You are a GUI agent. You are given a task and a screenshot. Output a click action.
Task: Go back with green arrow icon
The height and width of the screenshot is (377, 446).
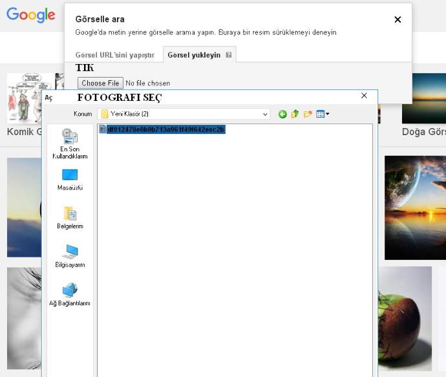(x=282, y=114)
